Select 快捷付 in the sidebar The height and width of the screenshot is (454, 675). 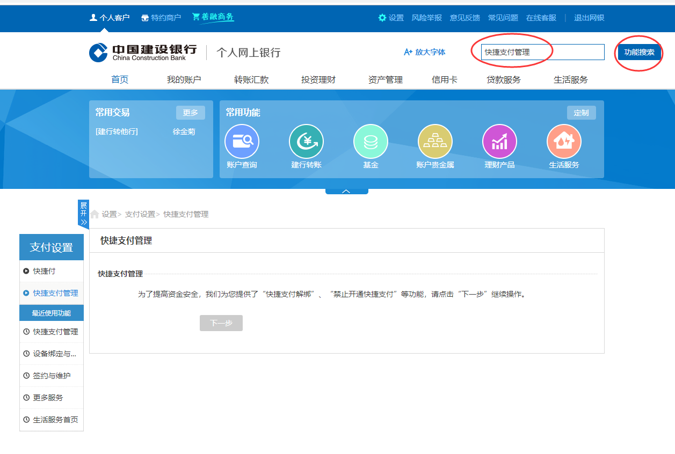52,271
